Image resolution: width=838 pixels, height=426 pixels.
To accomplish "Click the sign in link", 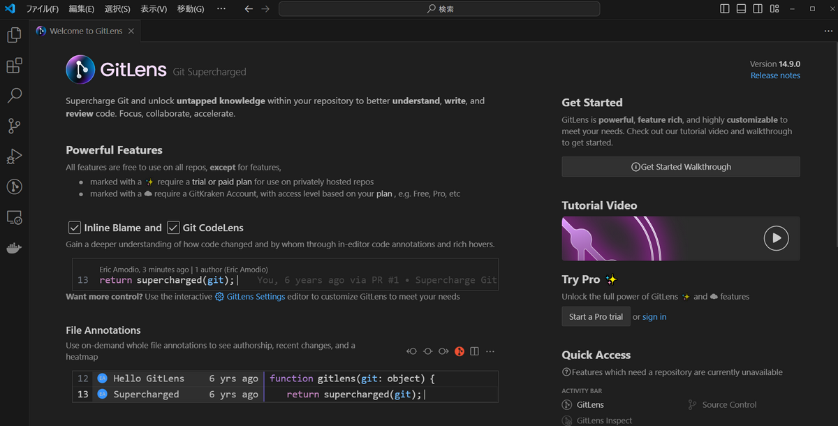I will click(654, 316).
